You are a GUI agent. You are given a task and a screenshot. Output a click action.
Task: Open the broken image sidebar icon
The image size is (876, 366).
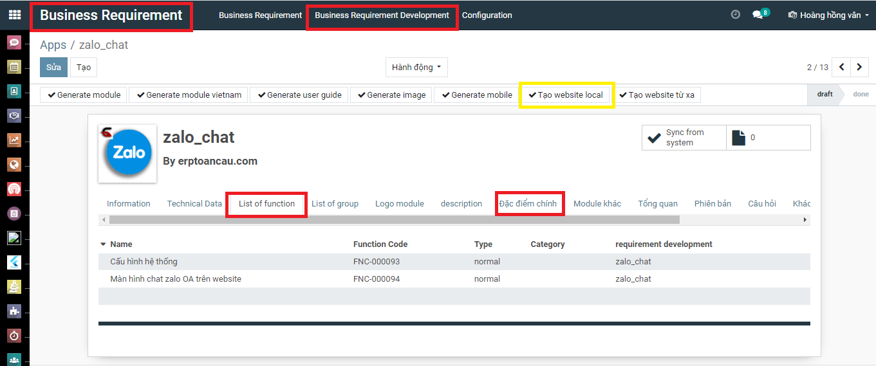tap(14, 238)
